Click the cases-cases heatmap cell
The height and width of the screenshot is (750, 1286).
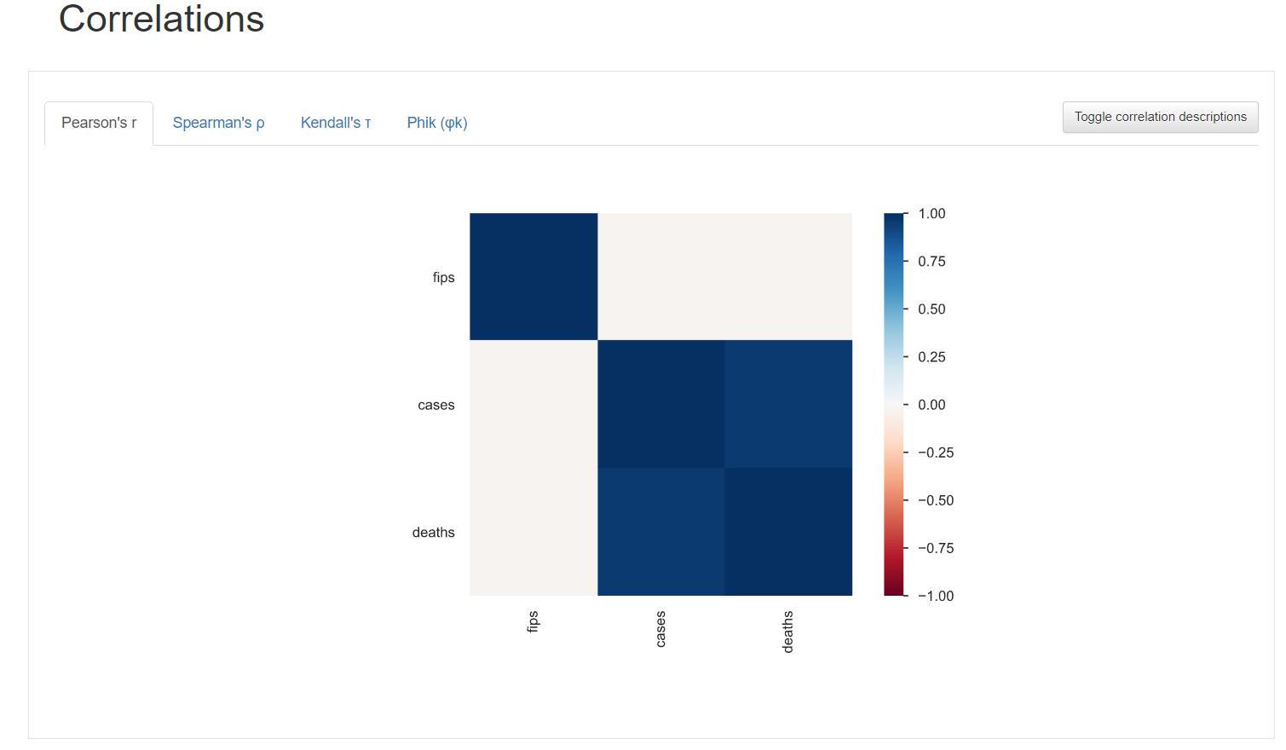(660, 405)
